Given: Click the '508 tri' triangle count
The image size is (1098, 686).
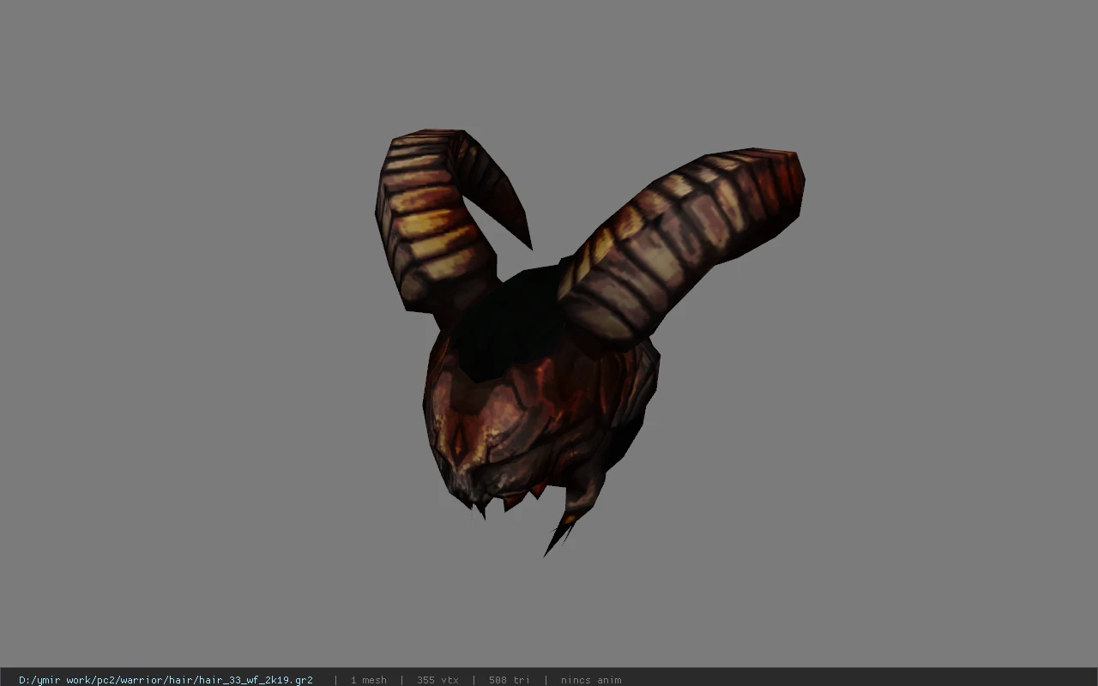Looking at the screenshot, I should point(510,680).
